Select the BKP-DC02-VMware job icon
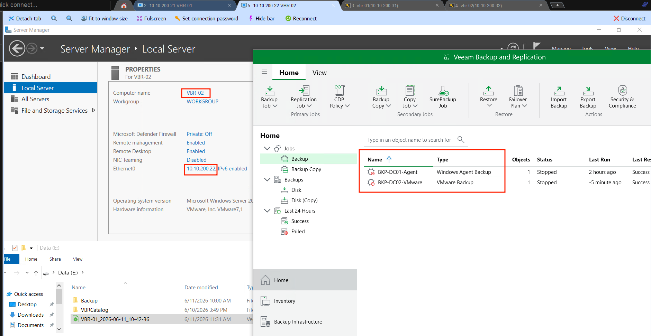This screenshot has height=336, width=651. click(371, 183)
